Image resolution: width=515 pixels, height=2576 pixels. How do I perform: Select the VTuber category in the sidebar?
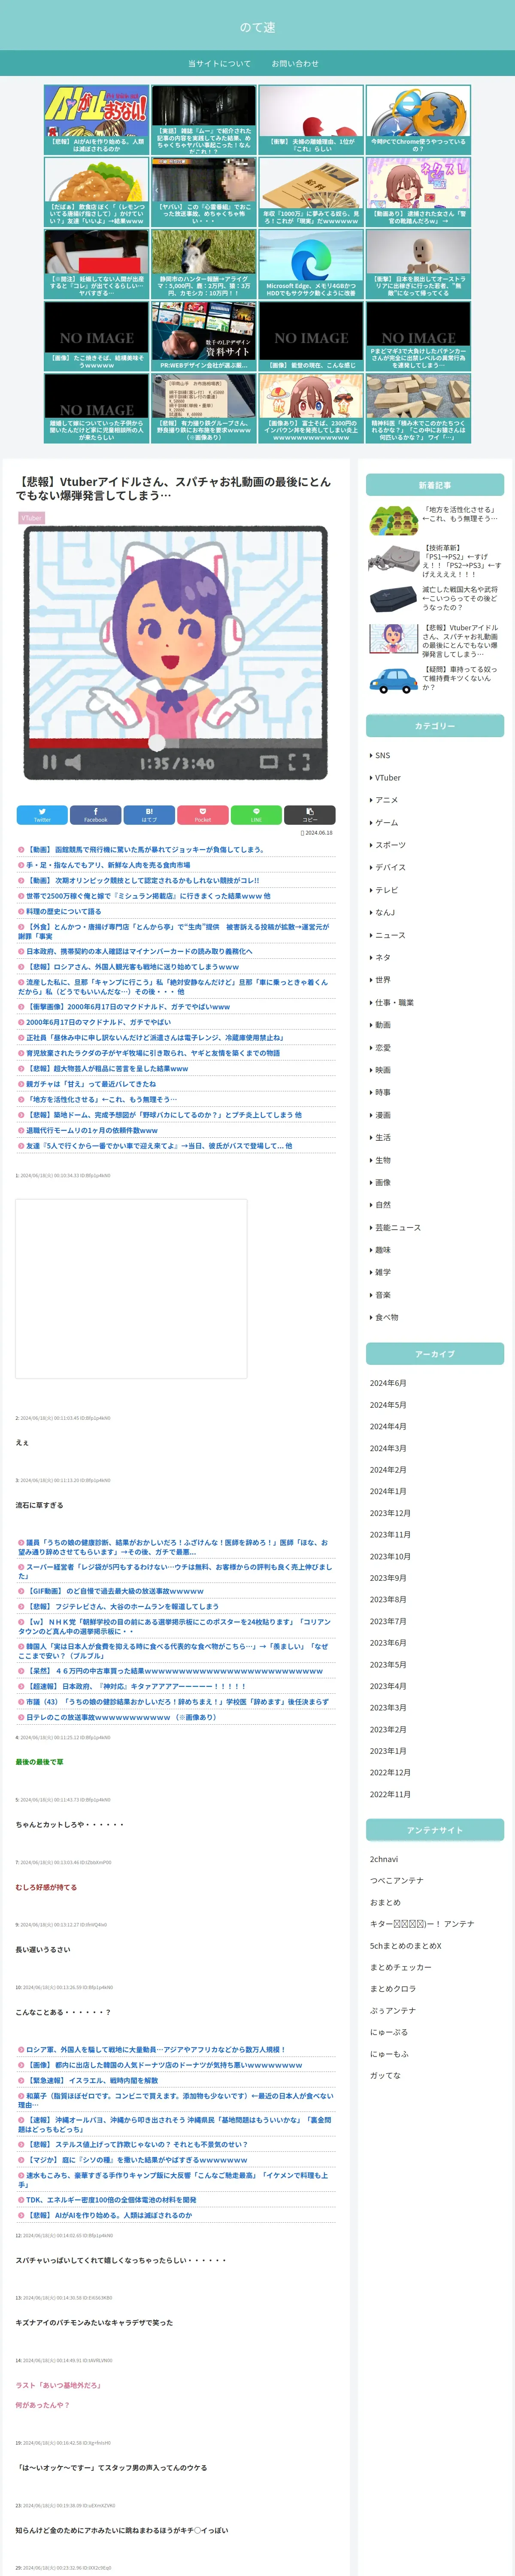(386, 778)
